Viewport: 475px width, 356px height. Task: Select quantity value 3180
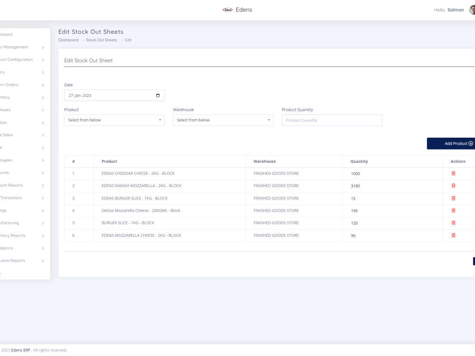(355, 186)
